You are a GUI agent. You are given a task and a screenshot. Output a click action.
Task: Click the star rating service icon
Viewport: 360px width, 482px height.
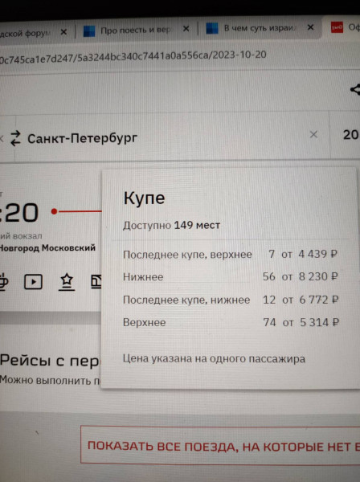[67, 282]
